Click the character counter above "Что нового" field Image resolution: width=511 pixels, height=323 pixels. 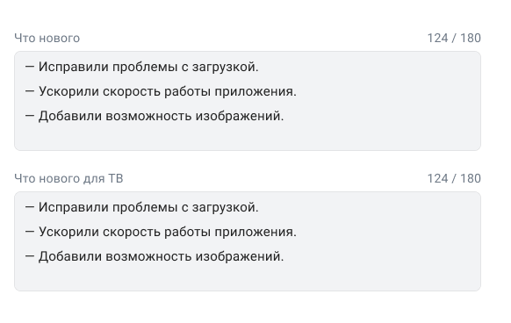[454, 38]
